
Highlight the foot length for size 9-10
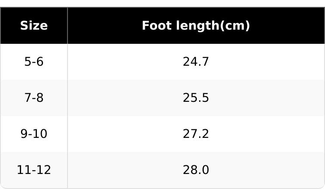point(196,134)
